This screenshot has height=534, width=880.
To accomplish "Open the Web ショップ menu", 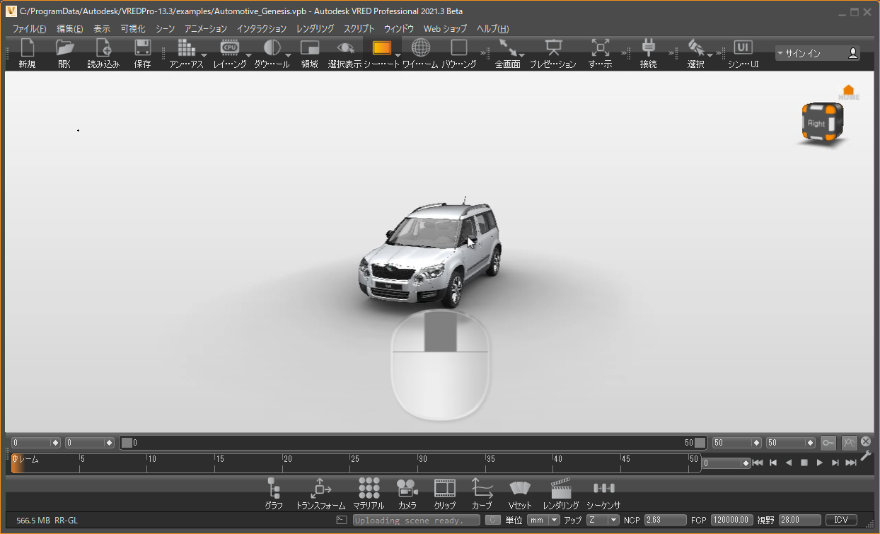I will point(445,29).
